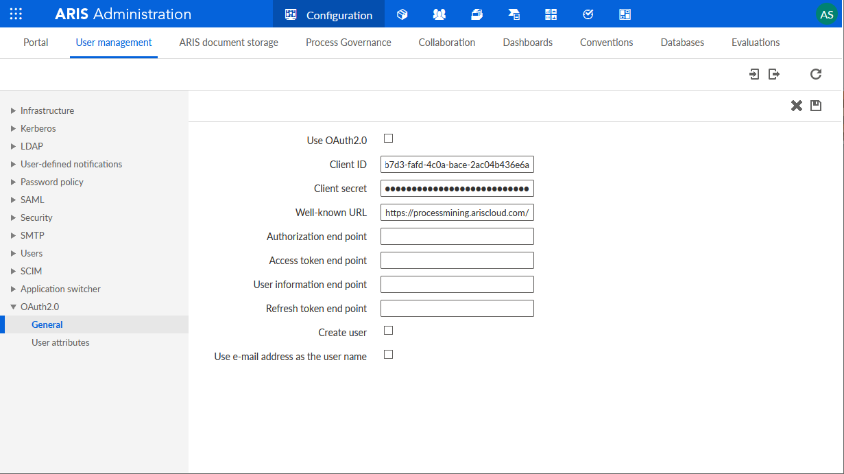Open the application launcher grid icon
Image resolution: width=844 pixels, height=474 pixels.
[x=16, y=14]
